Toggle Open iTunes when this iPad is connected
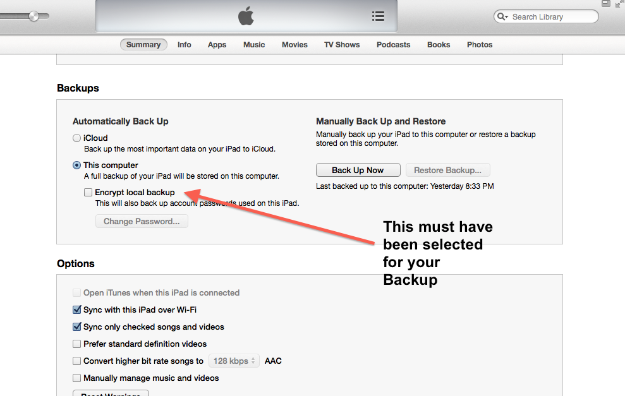625x396 pixels. [77, 293]
